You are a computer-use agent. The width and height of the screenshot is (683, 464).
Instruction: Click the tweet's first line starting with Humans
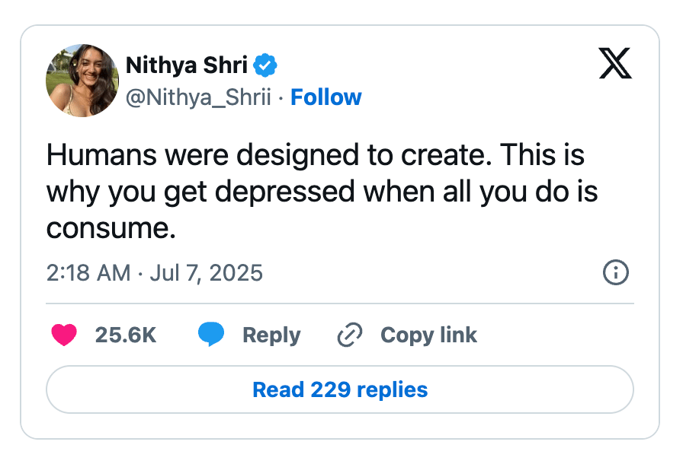point(315,156)
